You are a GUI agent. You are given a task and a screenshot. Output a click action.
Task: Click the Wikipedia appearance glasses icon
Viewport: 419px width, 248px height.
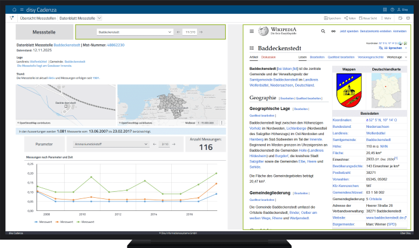coord(333,31)
